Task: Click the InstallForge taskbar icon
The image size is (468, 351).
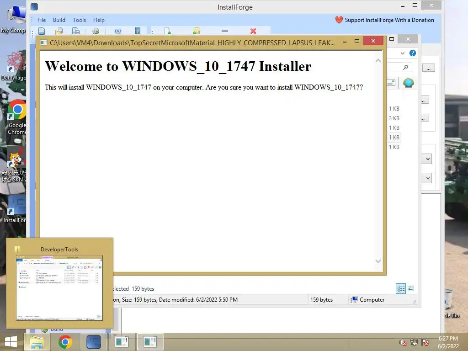Action: pyautogui.click(x=93, y=342)
